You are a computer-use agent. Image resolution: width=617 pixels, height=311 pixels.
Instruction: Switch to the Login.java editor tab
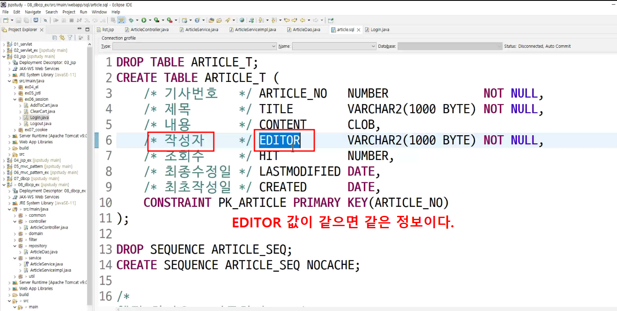tap(377, 29)
